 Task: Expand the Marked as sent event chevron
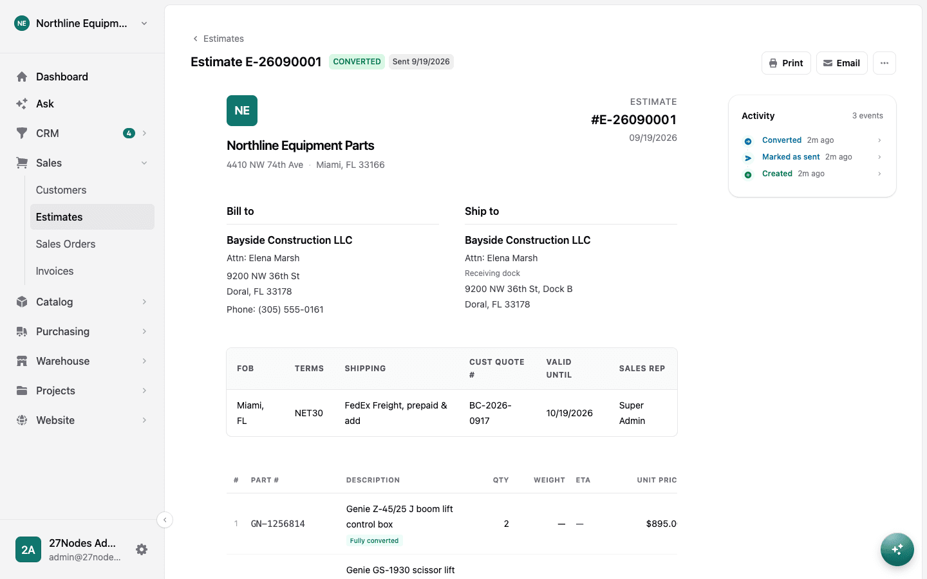(x=879, y=157)
